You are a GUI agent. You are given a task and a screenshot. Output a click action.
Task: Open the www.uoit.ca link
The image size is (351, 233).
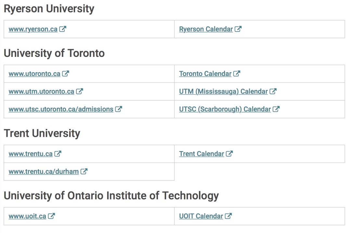pyautogui.click(x=27, y=216)
